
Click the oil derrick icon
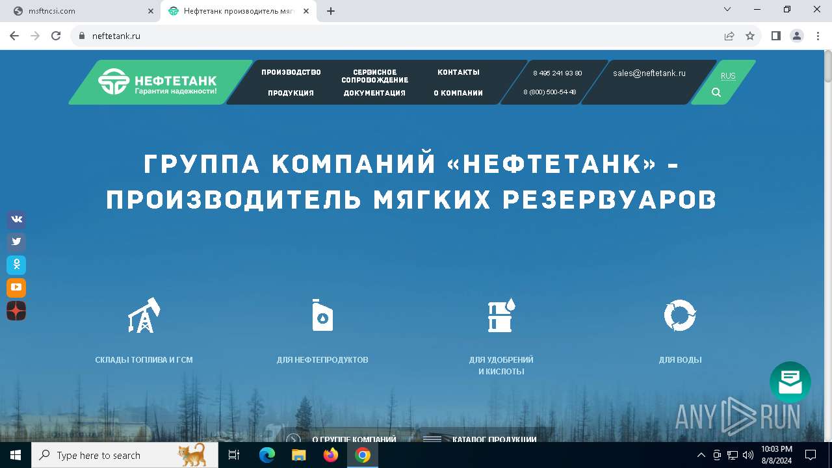pyautogui.click(x=144, y=315)
